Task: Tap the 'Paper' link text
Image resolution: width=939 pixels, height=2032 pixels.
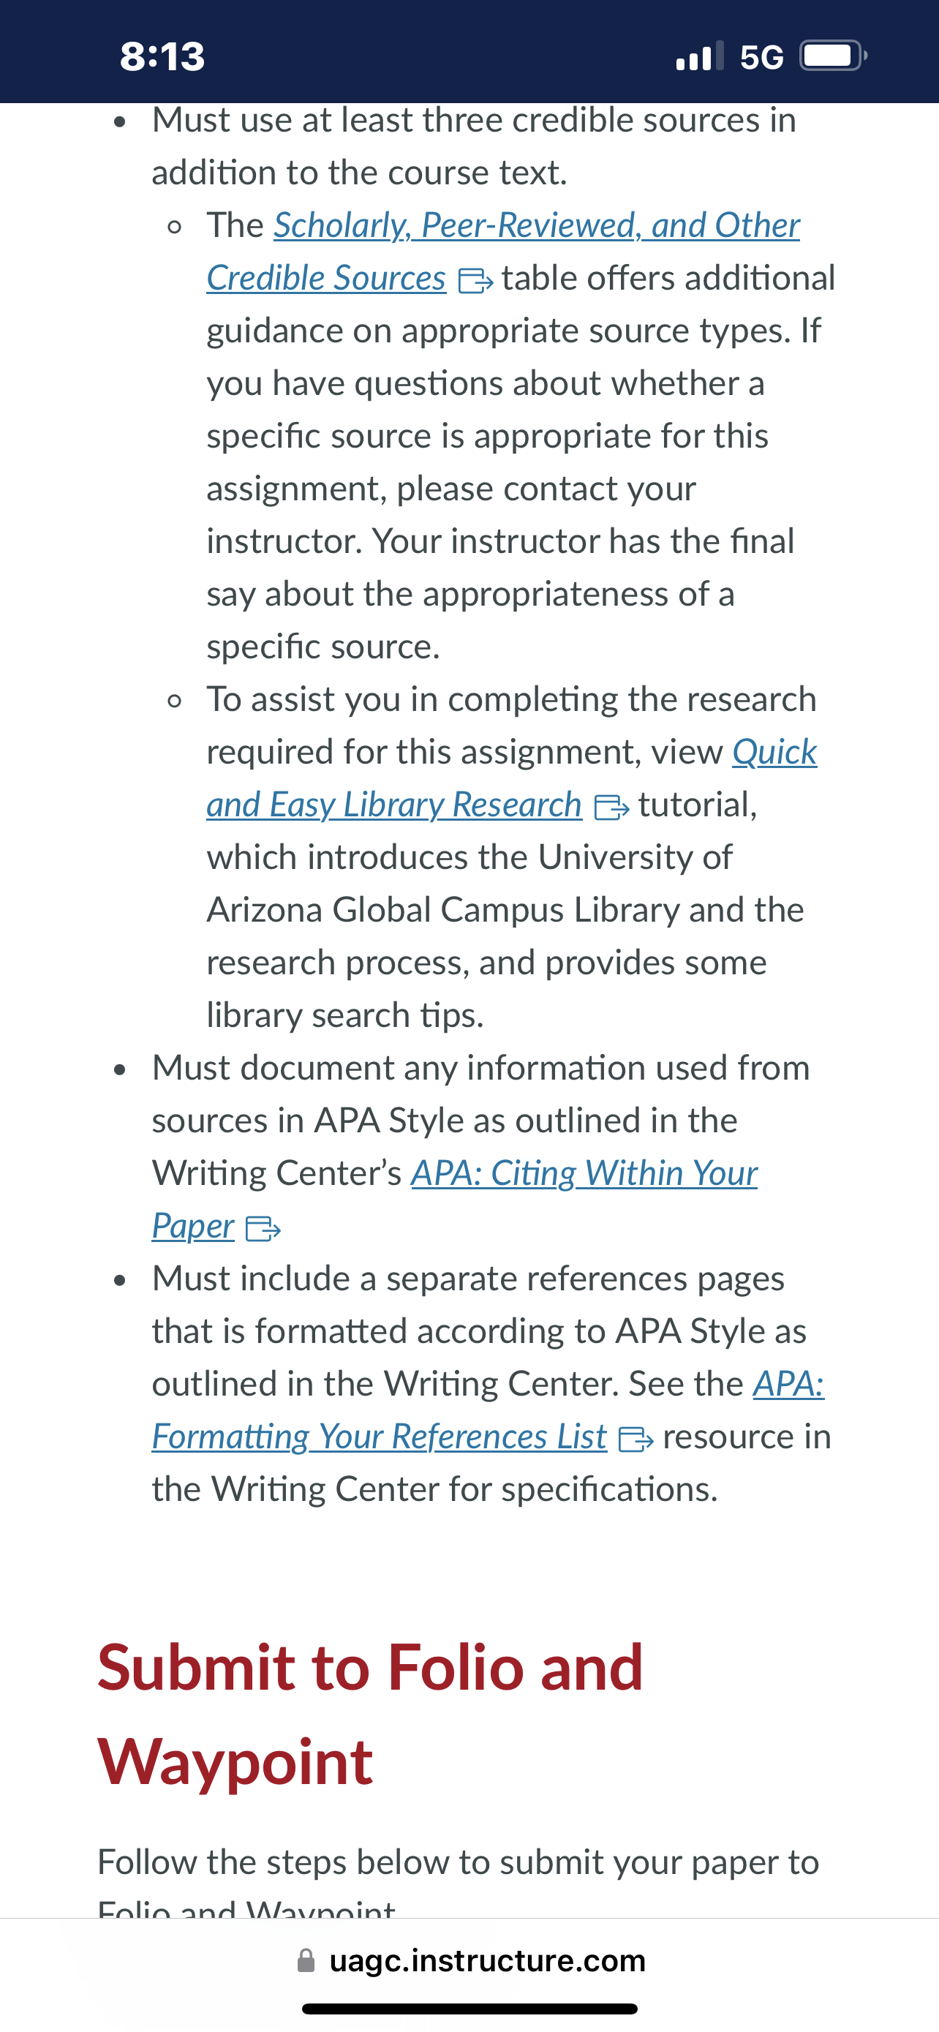Action: coord(193,1227)
